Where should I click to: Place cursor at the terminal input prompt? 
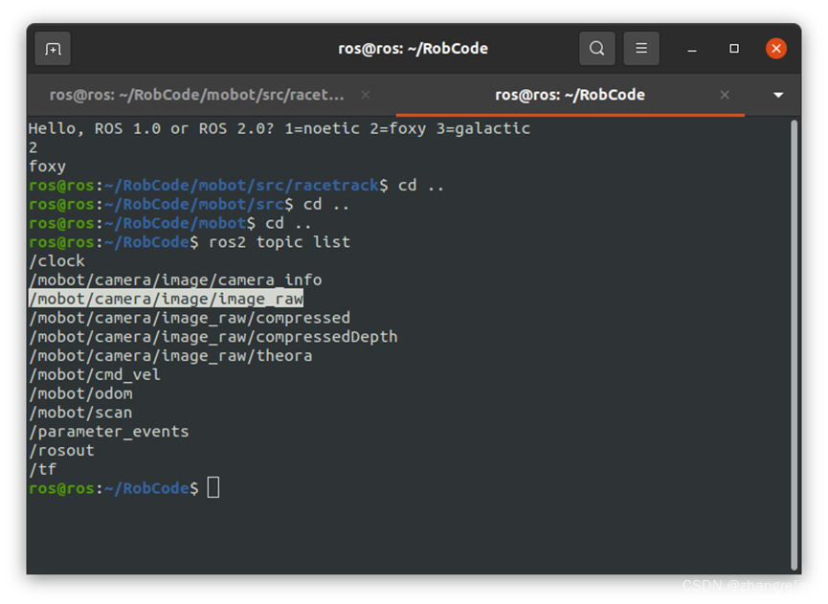click(x=213, y=487)
